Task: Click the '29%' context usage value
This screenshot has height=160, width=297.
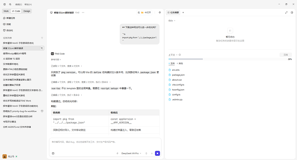Action: point(290,59)
